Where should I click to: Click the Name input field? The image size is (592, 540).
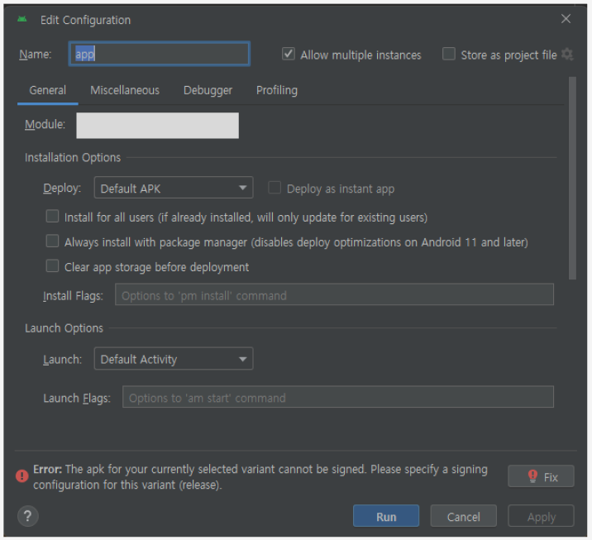tap(160, 54)
